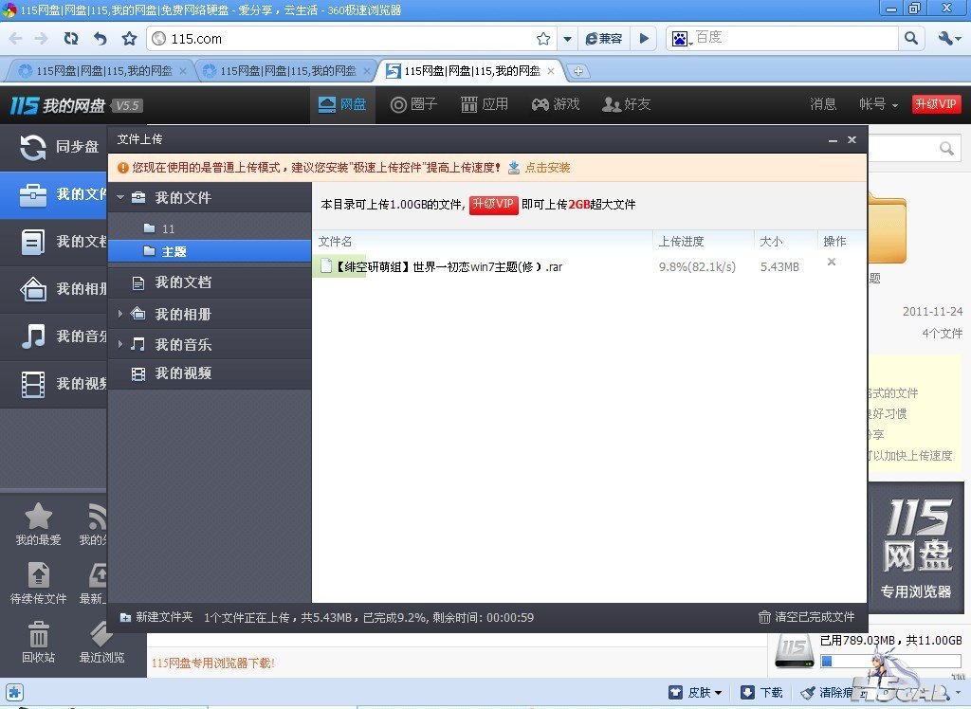Open the 网盘 navigation tab
This screenshot has height=709, width=971.
pyautogui.click(x=342, y=104)
